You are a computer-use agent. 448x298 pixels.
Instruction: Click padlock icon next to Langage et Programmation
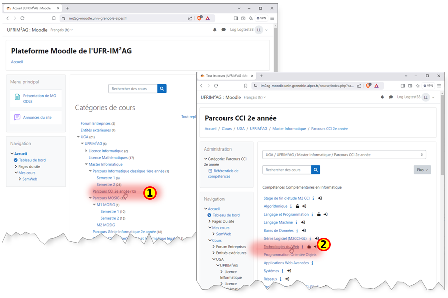click(x=319, y=214)
